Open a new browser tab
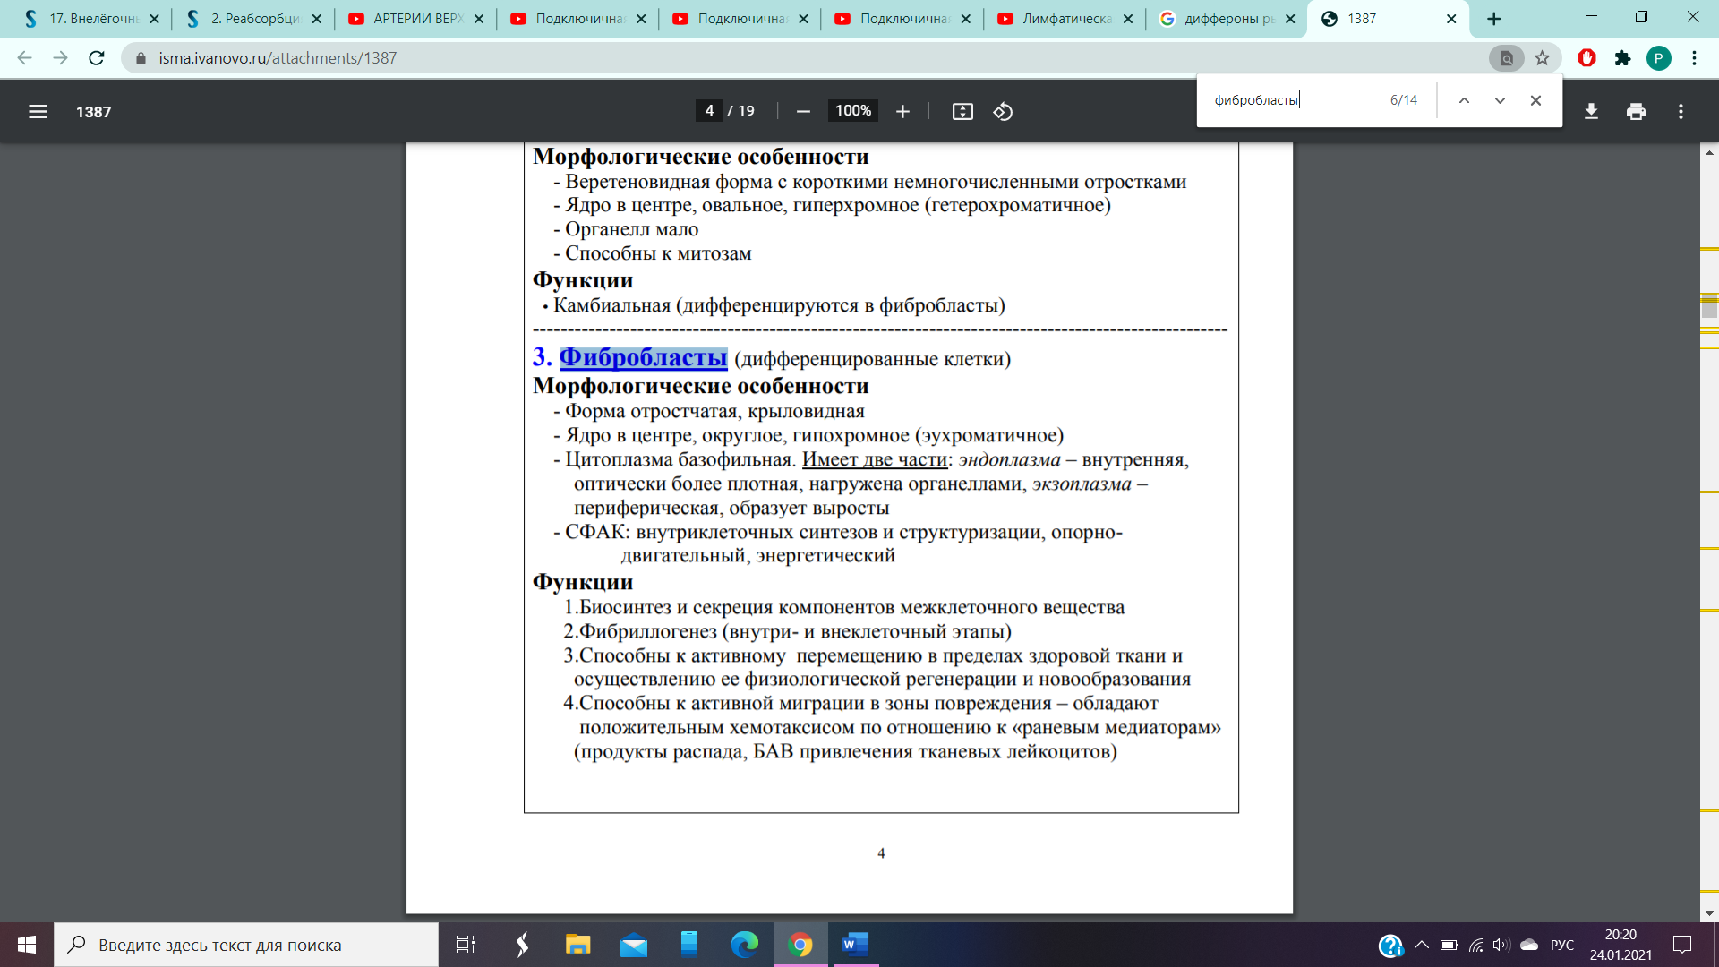 pyautogui.click(x=1493, y=19)
